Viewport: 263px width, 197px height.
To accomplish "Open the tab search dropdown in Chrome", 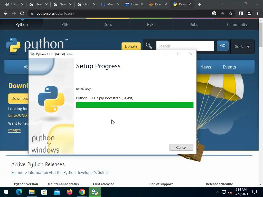I will 222,4.
